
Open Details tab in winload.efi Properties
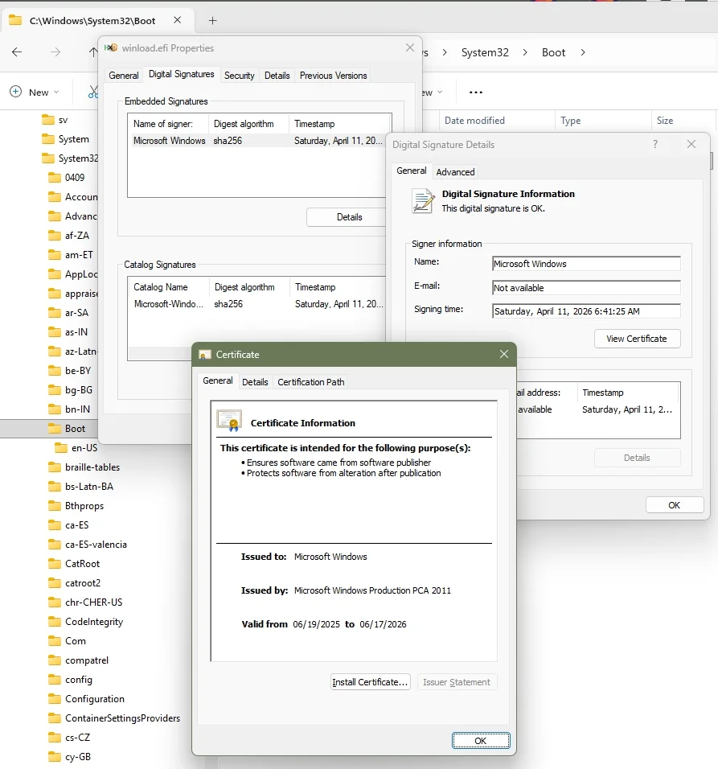click(277, 76)
